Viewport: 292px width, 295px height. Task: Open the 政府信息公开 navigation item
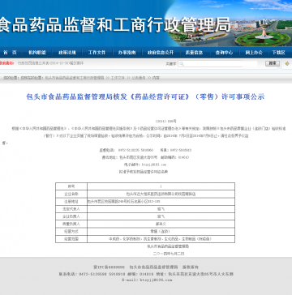pos(161,53)
